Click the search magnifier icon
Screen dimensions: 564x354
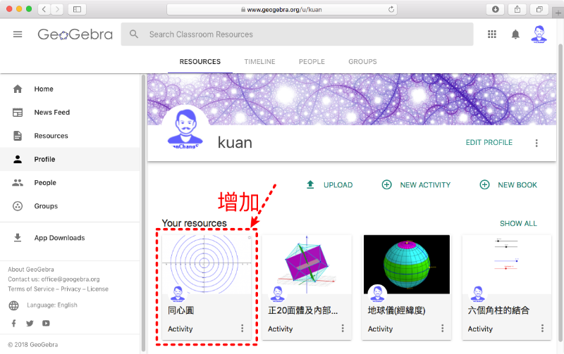click(x=134, y=34)
